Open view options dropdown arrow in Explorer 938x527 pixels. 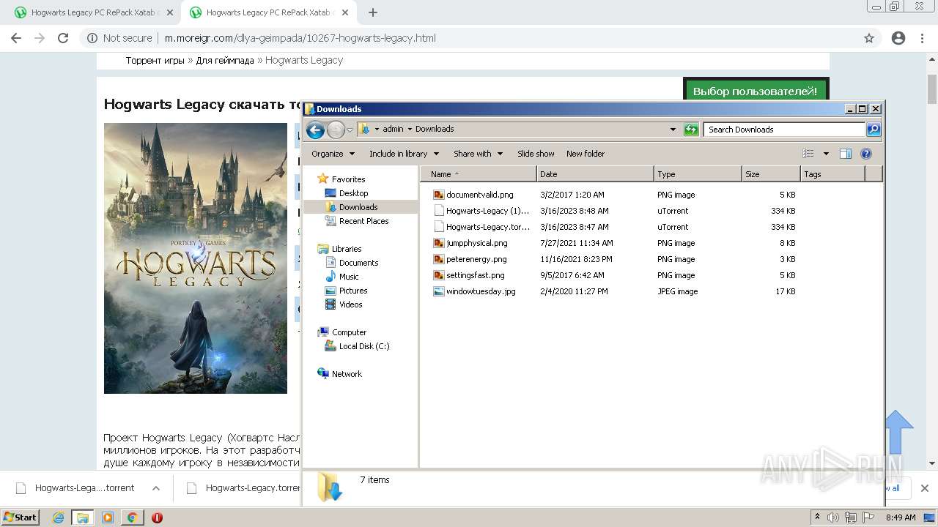point(826,154)
